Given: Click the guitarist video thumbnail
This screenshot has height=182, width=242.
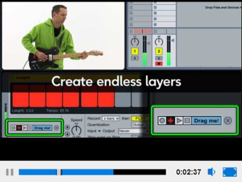Looking at the screenshot, I should [63, 35].
